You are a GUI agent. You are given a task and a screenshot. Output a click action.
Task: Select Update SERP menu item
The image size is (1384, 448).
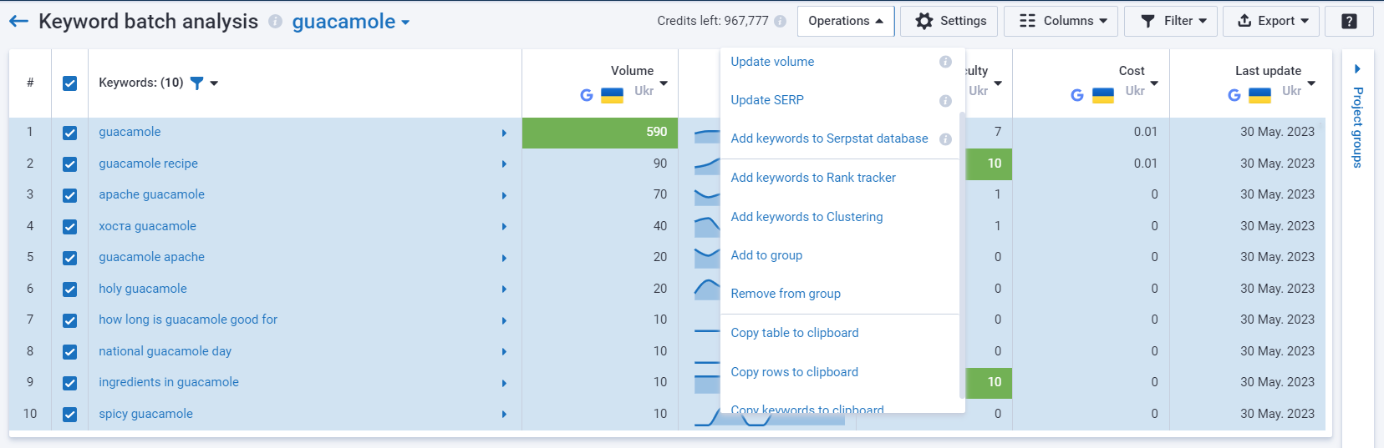(767, 100)
